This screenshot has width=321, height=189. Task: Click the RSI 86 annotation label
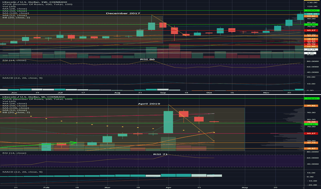147,59
